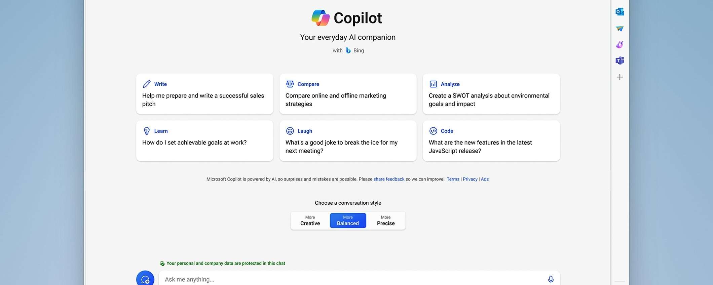Click the plus icon to add apps
Screen dimensions: 713x285
coord(620,77)
